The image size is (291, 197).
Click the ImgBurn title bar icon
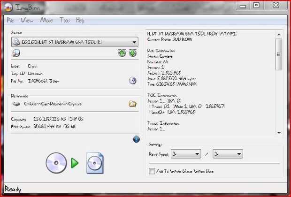(8, 8)
